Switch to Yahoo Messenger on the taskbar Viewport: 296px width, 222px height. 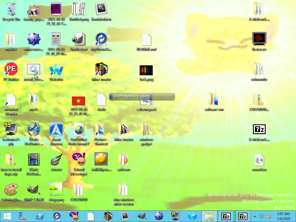click(74, 216)
